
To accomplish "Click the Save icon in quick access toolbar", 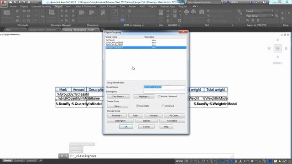I will pos(20,2).
